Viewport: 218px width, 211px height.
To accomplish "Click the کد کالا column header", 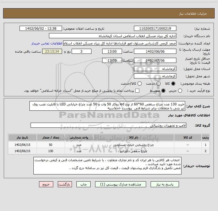I will click(188, 137).
